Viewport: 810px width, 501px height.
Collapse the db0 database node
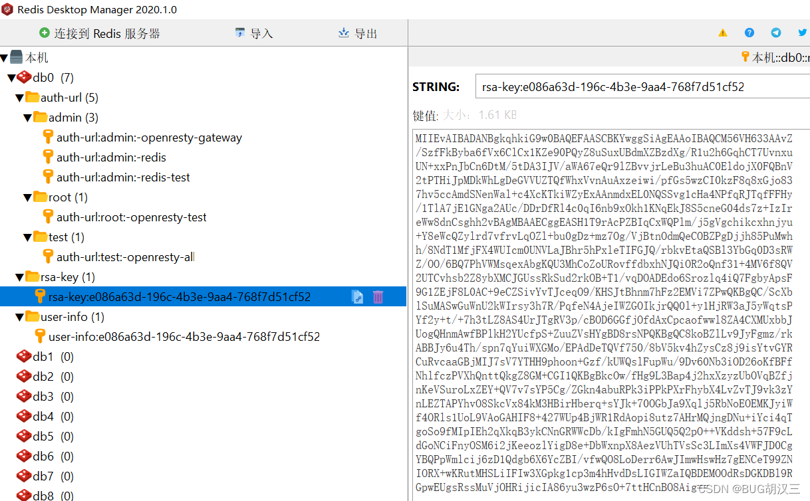click(x=11, y=78)
